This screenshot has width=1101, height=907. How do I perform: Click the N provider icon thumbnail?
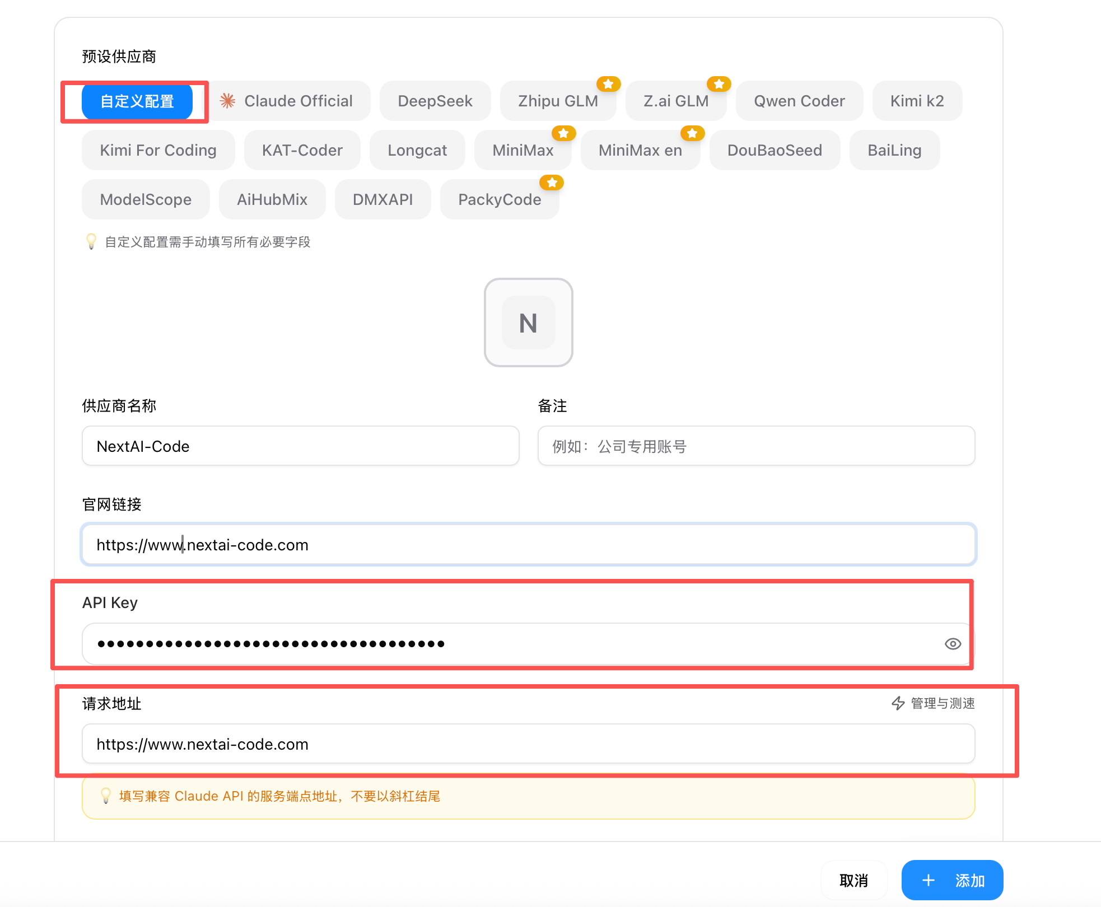pos(528,322)
